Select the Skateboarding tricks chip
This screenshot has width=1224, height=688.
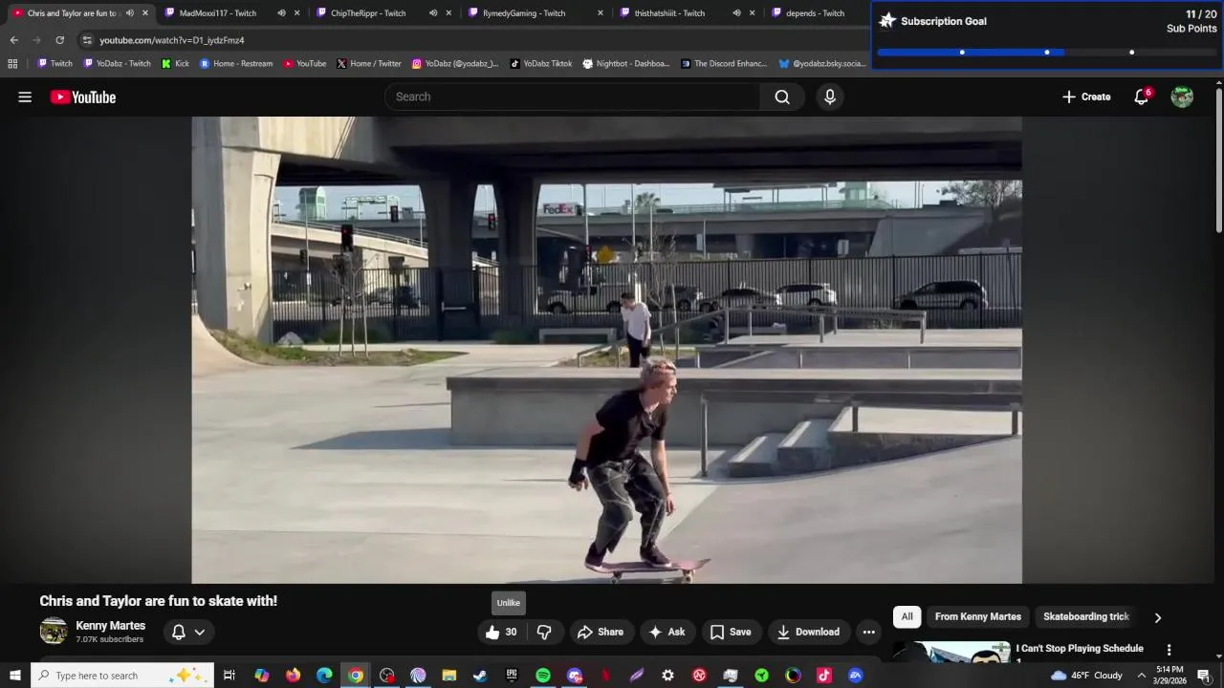point(1086,616)
